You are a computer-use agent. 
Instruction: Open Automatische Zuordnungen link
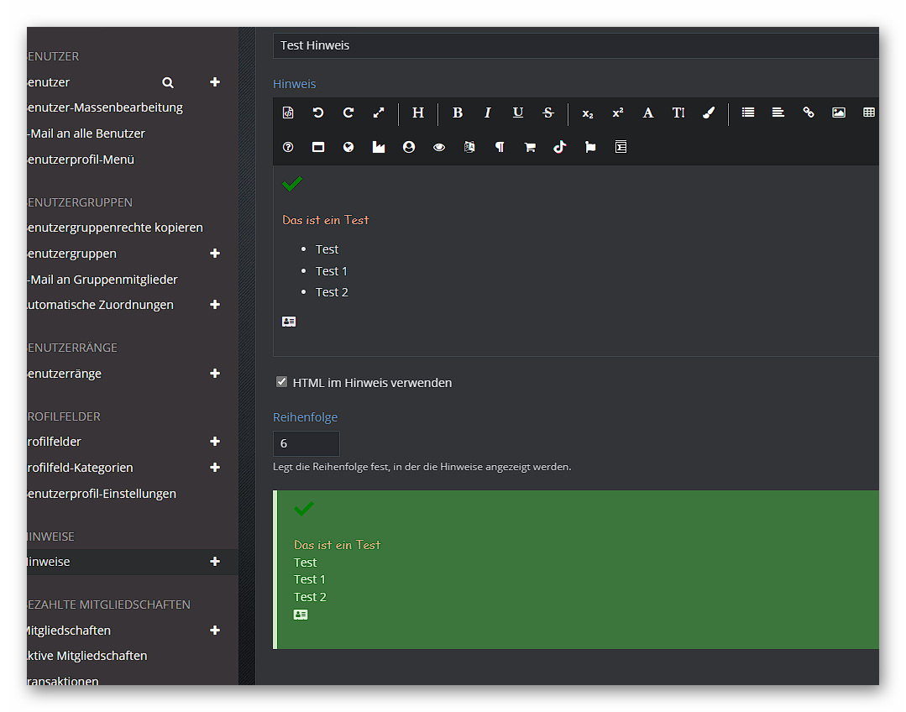(x=100, y=305)
